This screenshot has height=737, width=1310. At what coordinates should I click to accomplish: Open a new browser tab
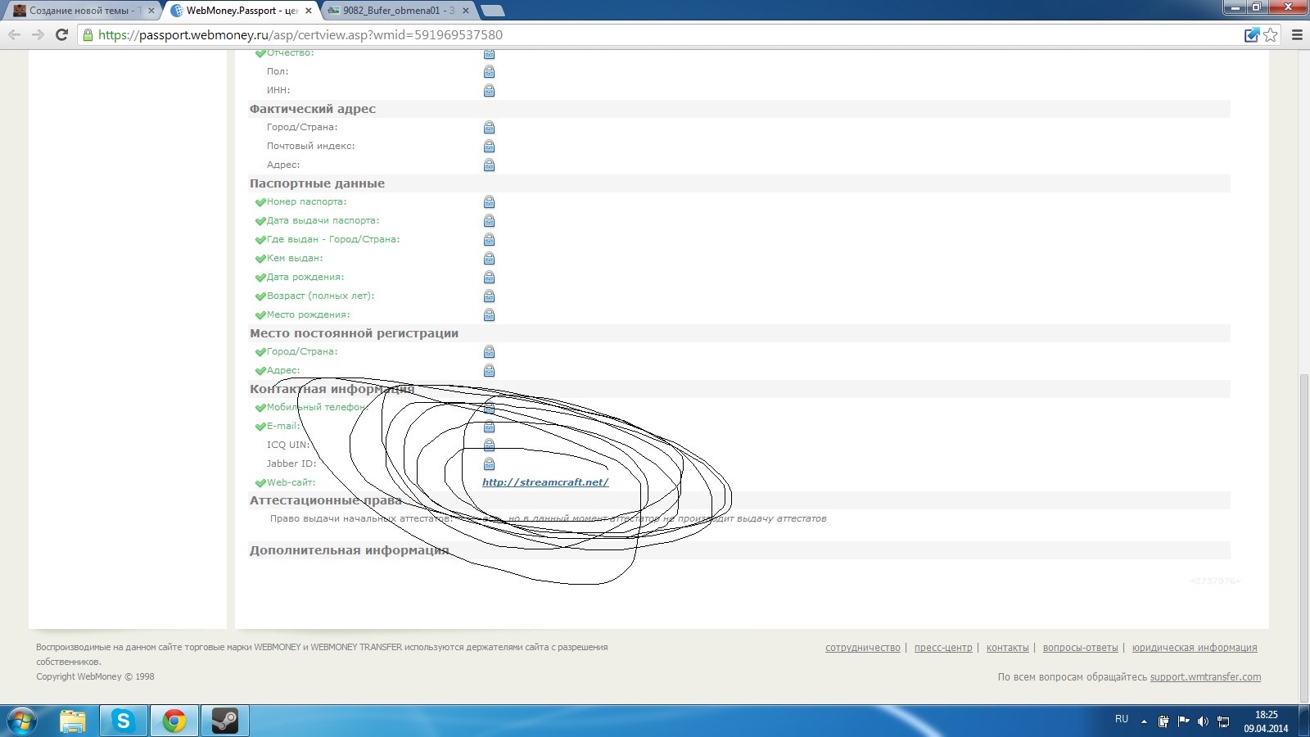point(493,11)
